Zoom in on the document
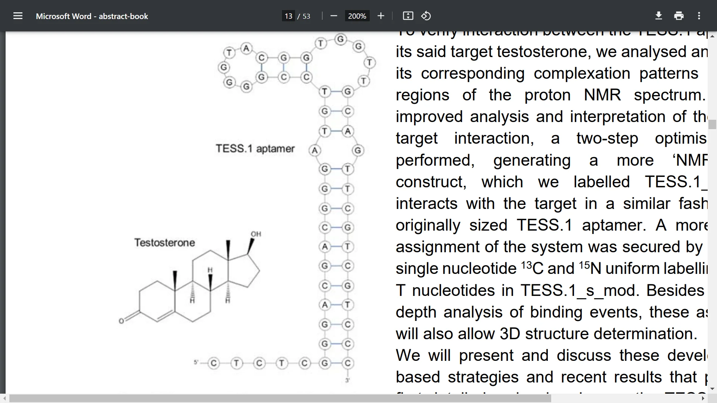This screenshot has height=403, width=717. (381, 16)
